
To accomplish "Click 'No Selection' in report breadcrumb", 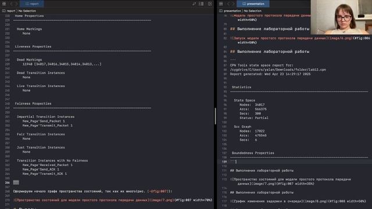I will (x=27, y=11).
